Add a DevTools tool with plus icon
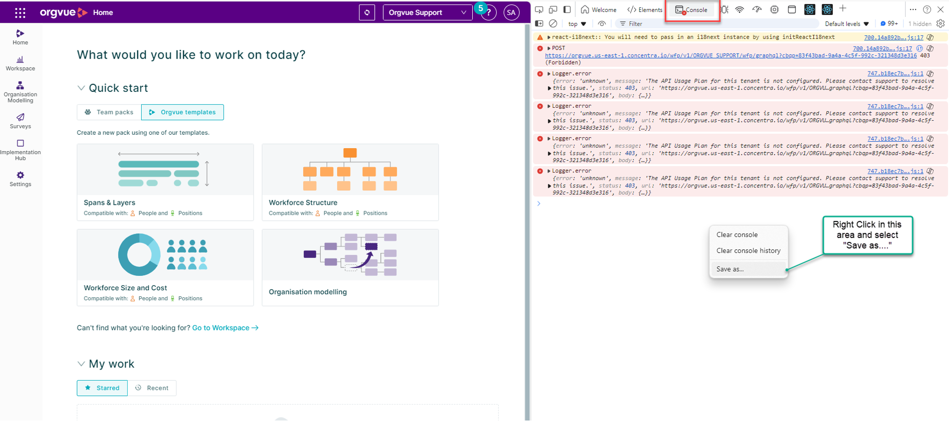Viewport: 949px width, 423px height. (843, 8)
